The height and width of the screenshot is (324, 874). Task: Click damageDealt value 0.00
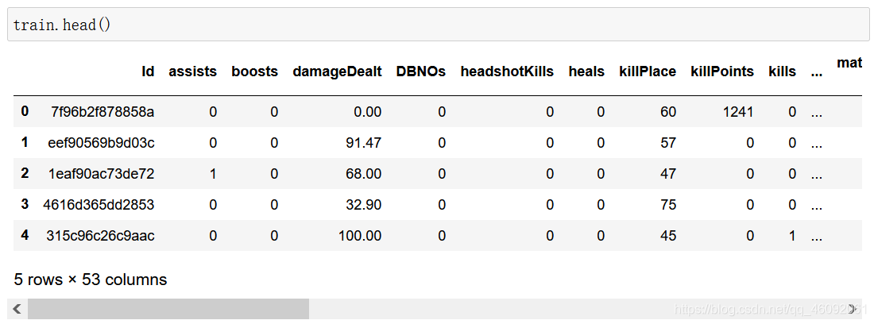[x=368, y=112]
